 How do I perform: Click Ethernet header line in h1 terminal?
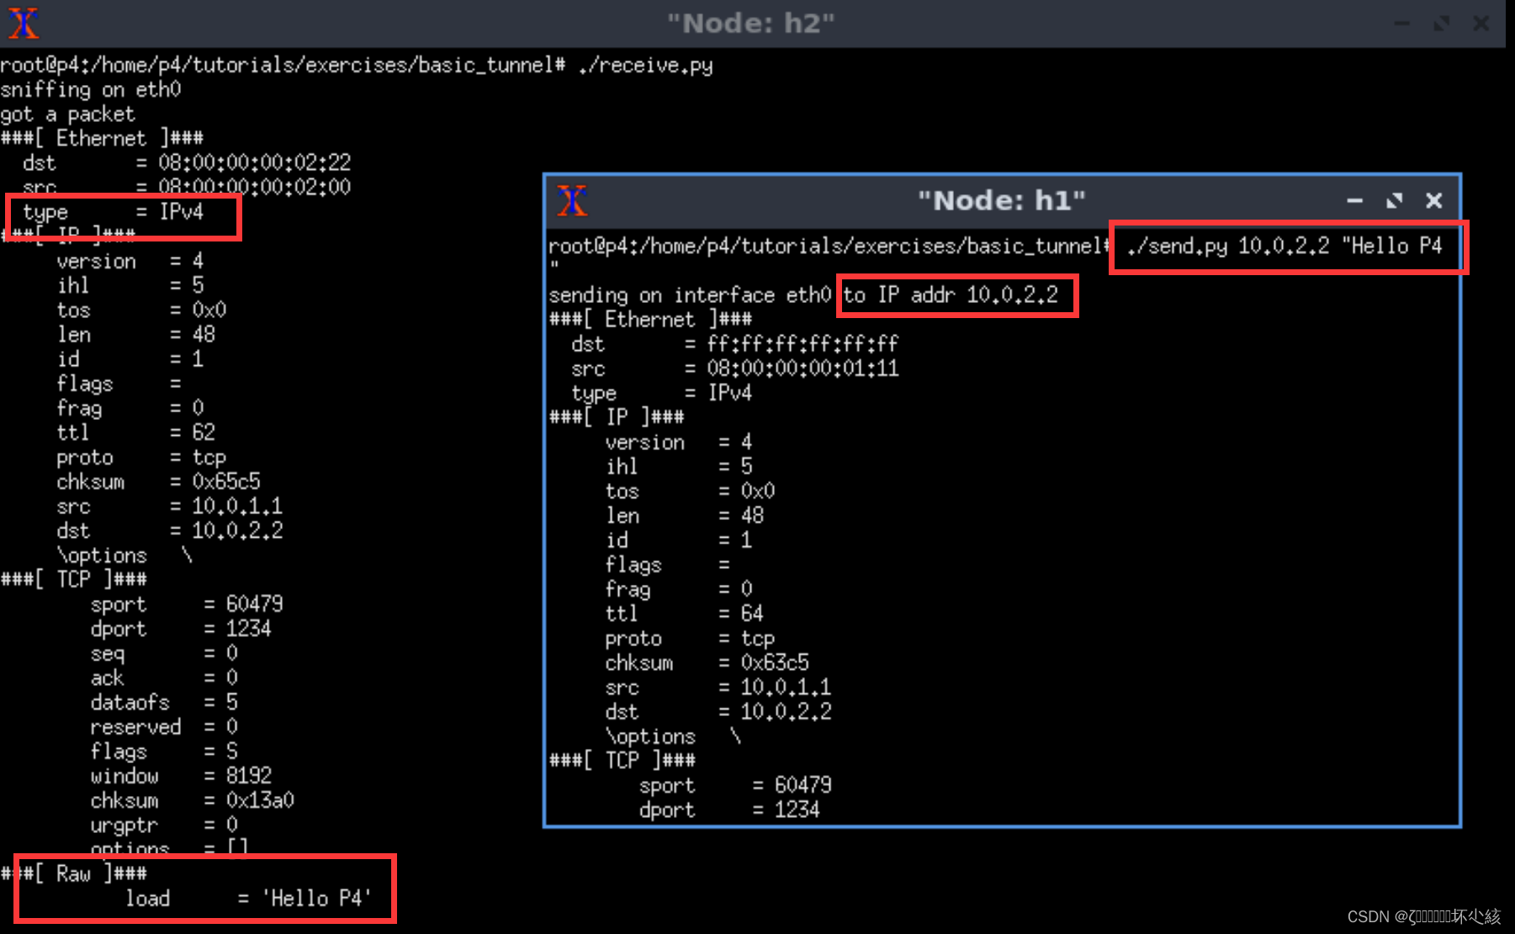click(x=650, y=320)
